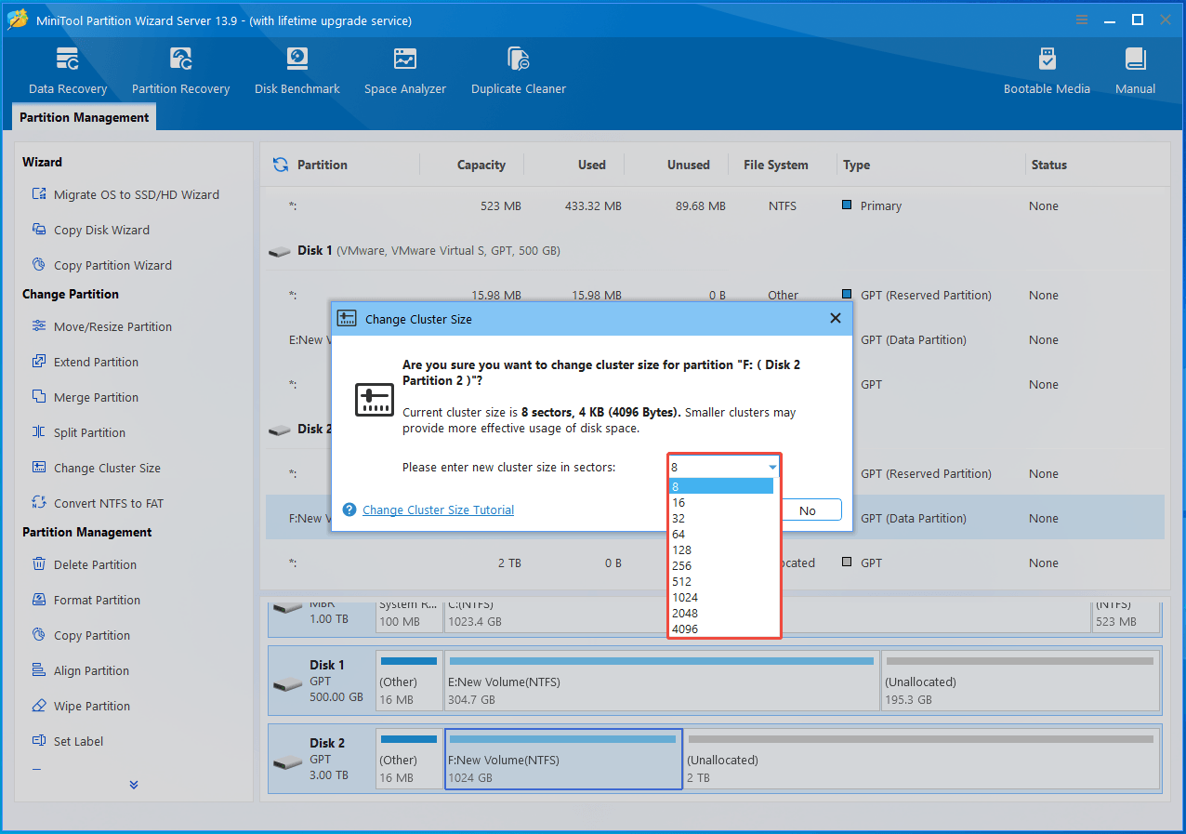Choose Merge Partition
Screen dimensions: 1186x834
86,397
